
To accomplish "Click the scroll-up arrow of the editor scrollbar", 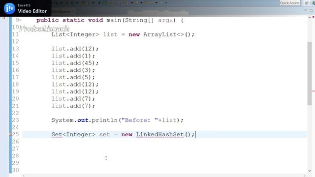I will (x=310, y=18).
